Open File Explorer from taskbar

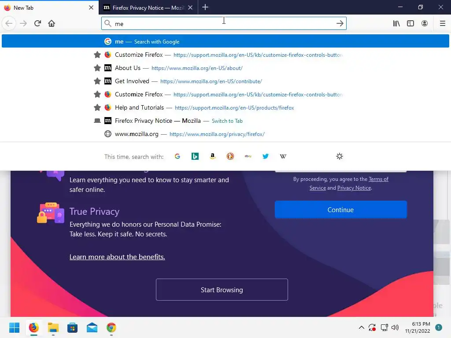pos(53,327)
